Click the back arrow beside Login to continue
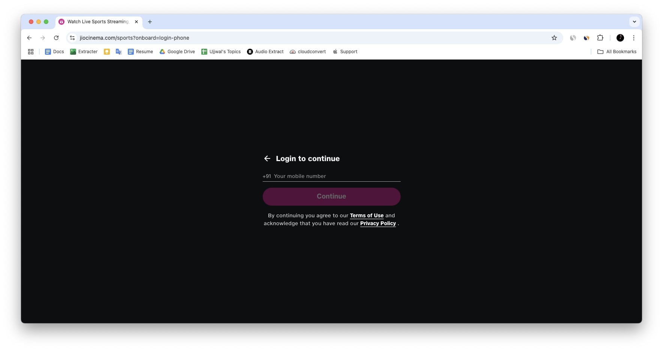This screenshot has width=663, height=351. 267,158
